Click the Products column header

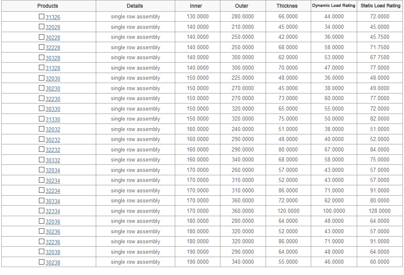(48, 6)
